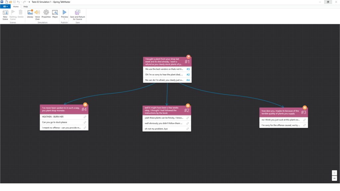Save using the quick access floppy icon
This screenshot has width=340, height=191.
tap(14, 2)
